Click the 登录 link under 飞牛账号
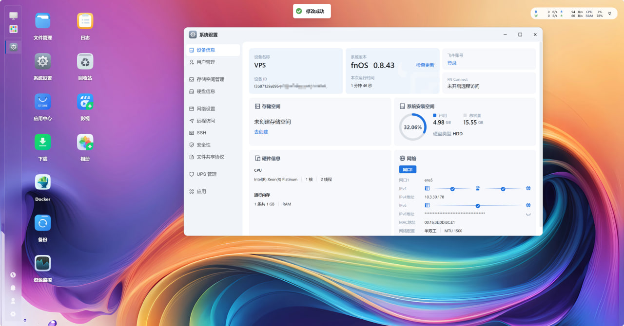 click(452, 63)
